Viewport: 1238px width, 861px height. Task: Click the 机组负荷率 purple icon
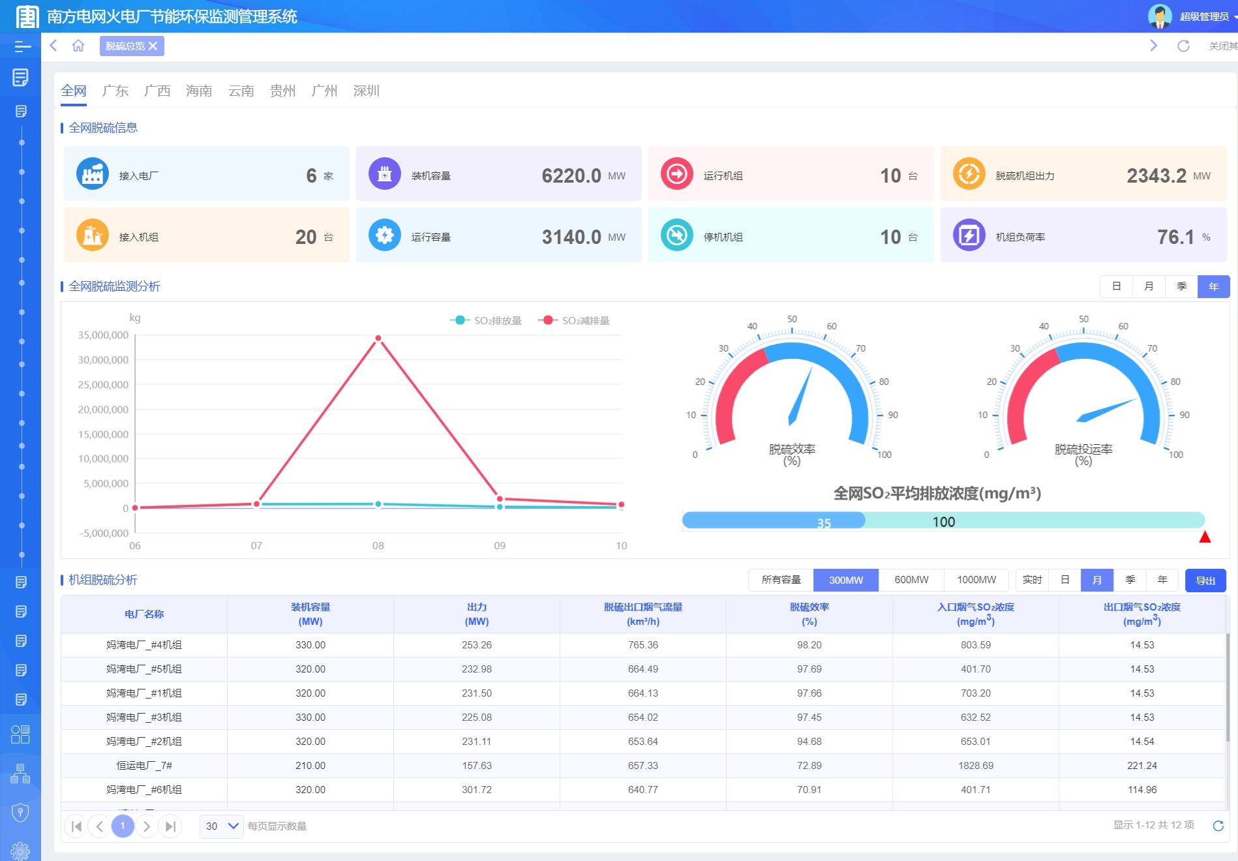(969, 235)
